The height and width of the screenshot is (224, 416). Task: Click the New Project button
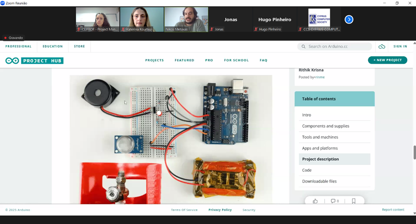pos(387,60)
